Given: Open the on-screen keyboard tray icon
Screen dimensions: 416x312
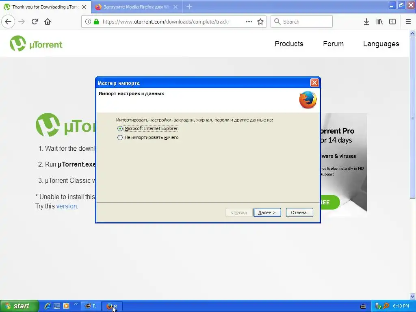Looking at the screenshot, I should point(363,306).
